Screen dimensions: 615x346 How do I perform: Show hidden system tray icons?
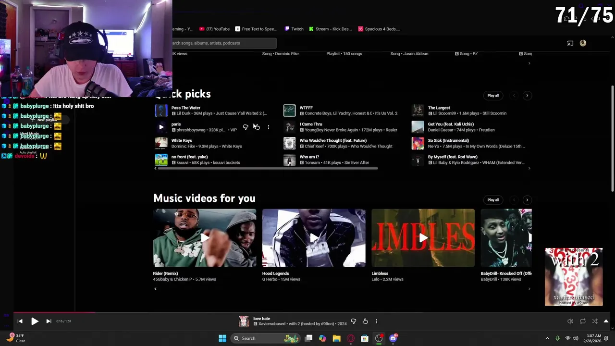(547, 338)
